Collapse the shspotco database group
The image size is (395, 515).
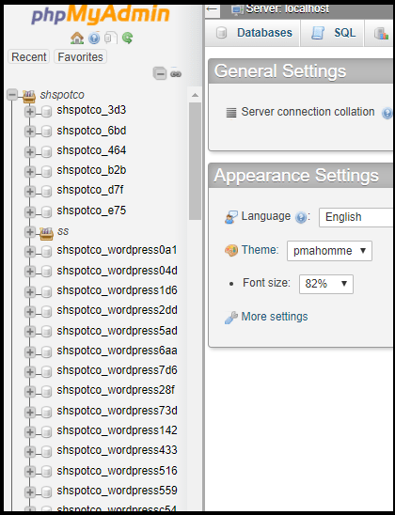12,95
